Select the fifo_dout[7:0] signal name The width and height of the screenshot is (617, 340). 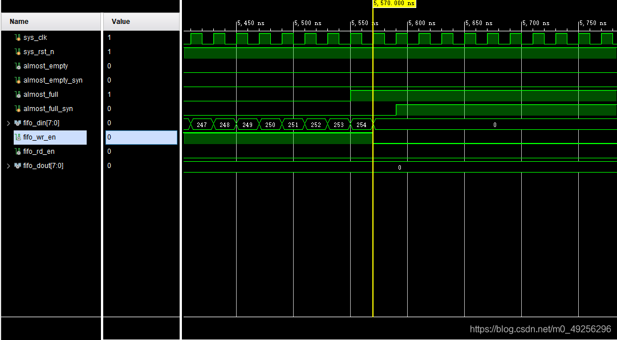tap(43, 166)
